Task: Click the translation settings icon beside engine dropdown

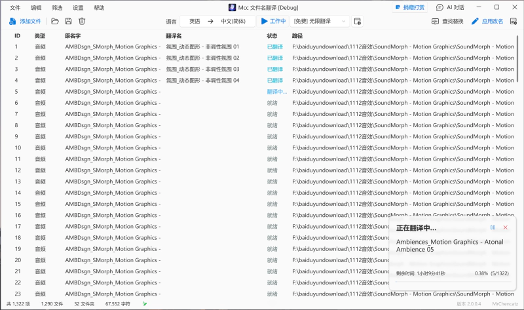Action: point(358,21)
